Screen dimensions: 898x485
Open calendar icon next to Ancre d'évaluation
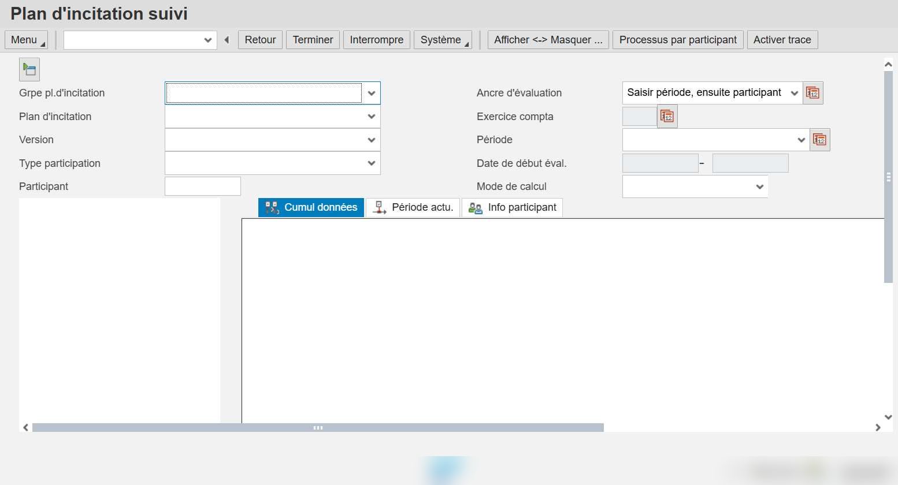(x=812, y=93)
